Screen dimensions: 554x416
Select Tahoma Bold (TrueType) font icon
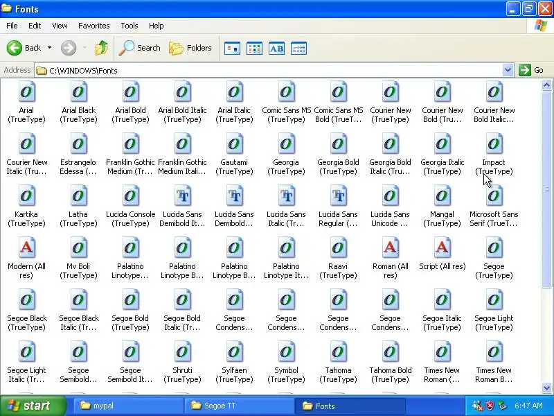[x=390, y=352]
